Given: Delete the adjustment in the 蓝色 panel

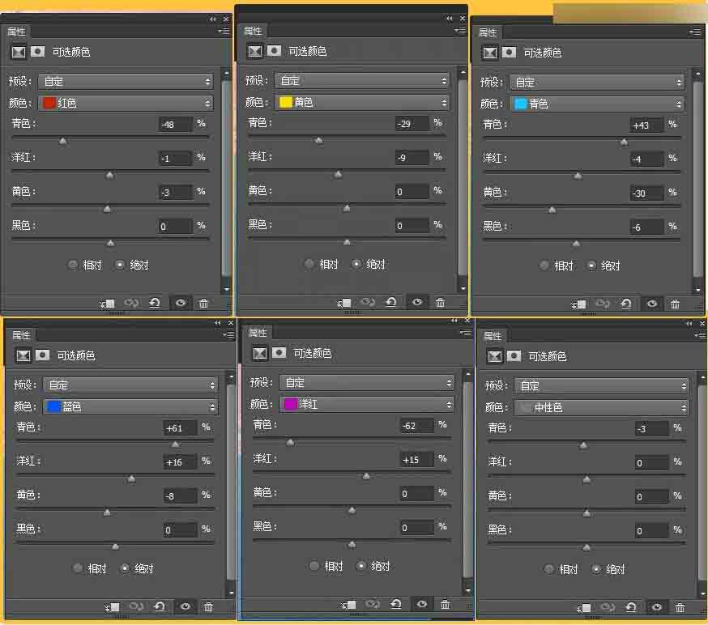Looking at the screenshot, I should click(x=208, y=607).
